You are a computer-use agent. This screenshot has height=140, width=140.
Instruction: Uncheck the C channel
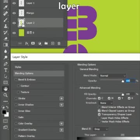[x=99, y=98]
